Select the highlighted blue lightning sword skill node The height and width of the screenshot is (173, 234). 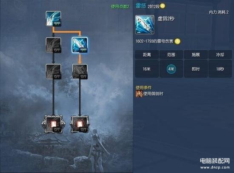[x=80, y=45]
